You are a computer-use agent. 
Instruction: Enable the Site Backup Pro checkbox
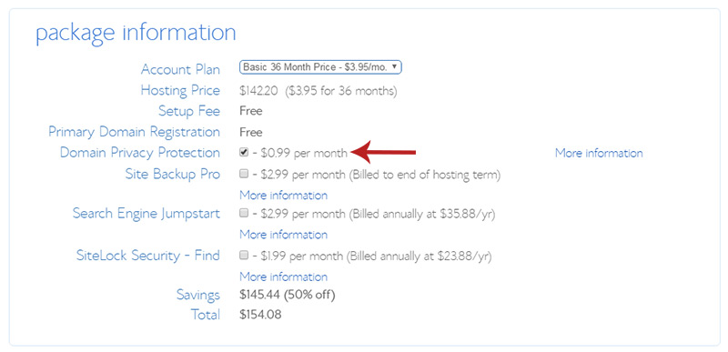244,174
